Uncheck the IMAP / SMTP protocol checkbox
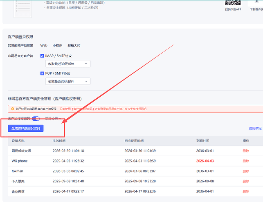This screenshot has width=263, height=204. (x=42, y=56)
